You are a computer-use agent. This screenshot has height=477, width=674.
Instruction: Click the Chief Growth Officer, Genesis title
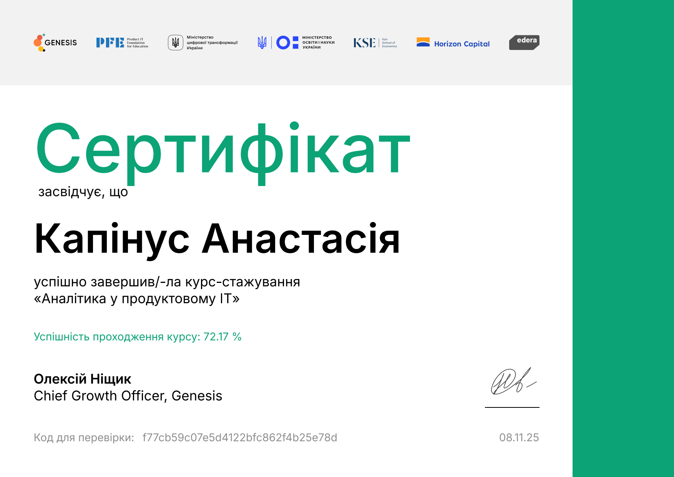tap(128, 396)
